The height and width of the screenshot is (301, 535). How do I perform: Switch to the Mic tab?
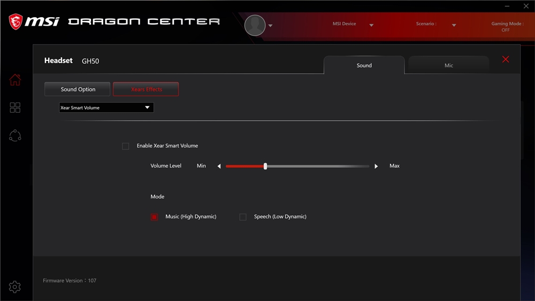pos(449,65)
